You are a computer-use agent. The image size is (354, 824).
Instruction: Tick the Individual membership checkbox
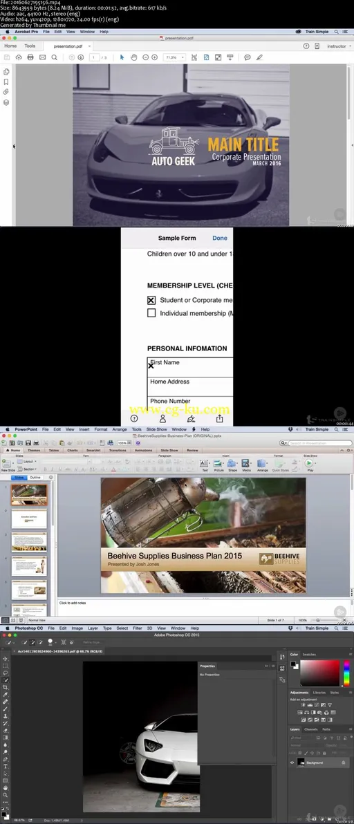151,313
